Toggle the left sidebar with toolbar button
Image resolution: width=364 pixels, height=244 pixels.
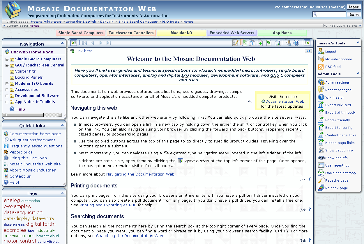[74, 43]
